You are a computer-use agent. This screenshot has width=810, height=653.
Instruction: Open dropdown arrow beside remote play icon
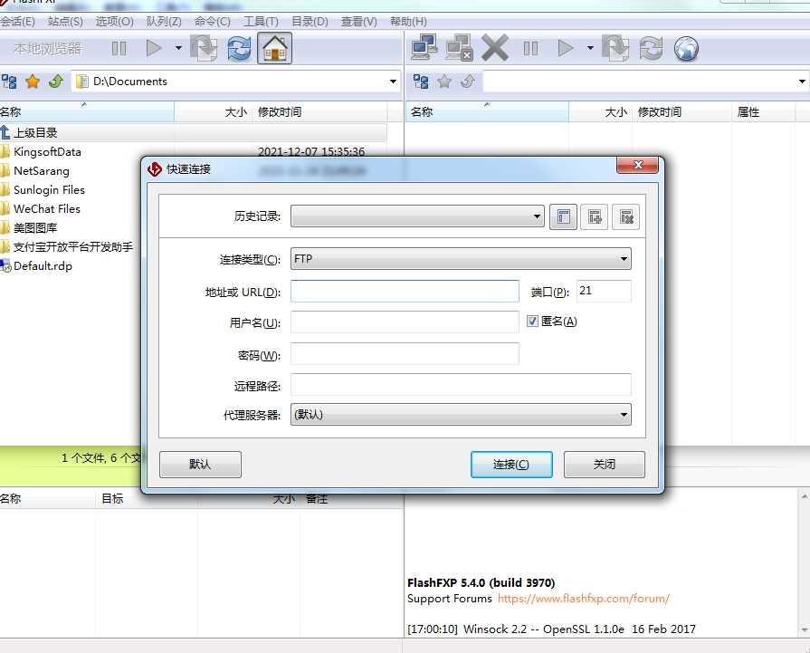coord(590,48)
